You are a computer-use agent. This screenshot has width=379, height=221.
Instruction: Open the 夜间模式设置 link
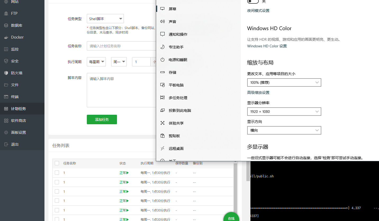258,11
